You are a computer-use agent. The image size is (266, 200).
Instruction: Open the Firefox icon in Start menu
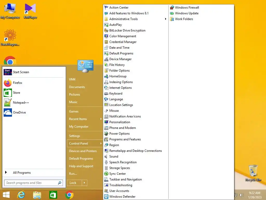[8, 83]
